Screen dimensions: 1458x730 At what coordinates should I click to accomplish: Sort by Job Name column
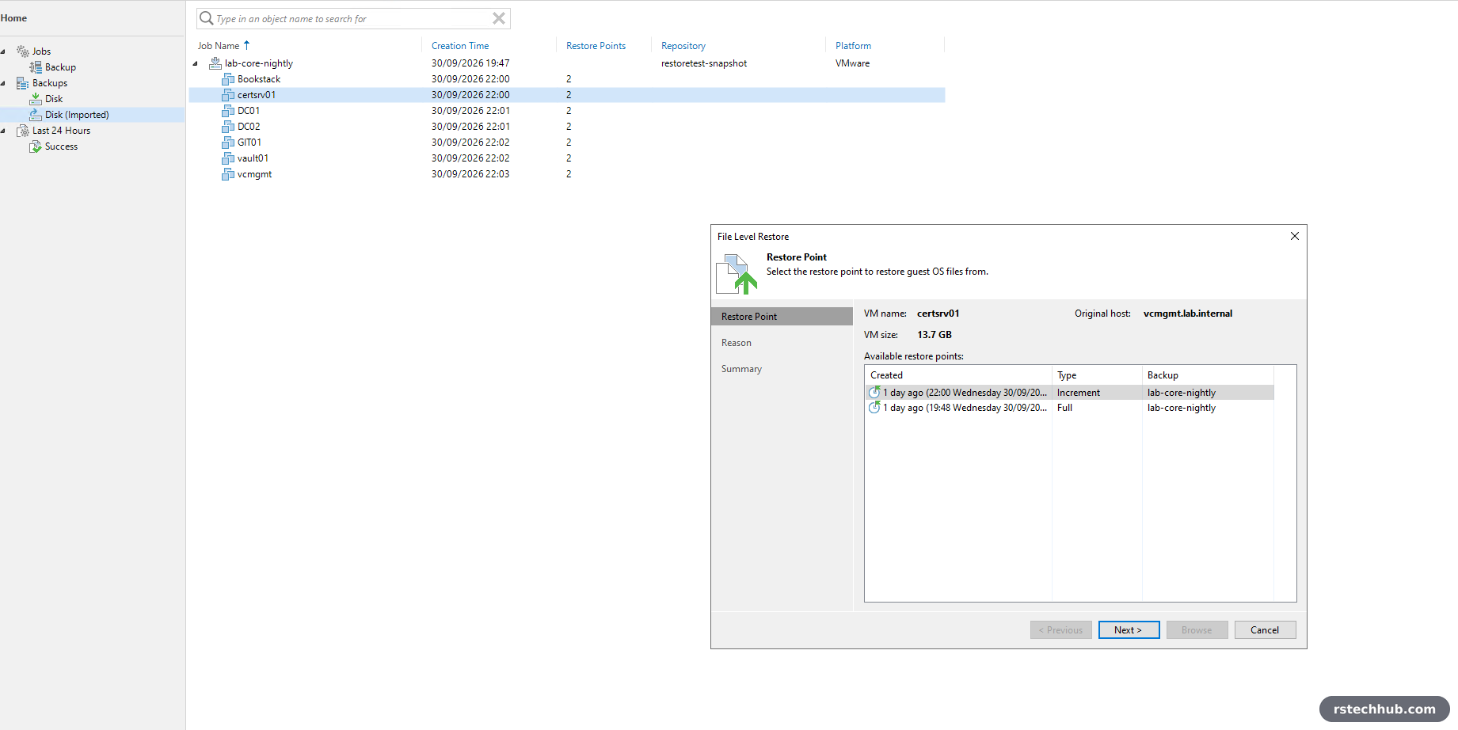coord(219,46)
